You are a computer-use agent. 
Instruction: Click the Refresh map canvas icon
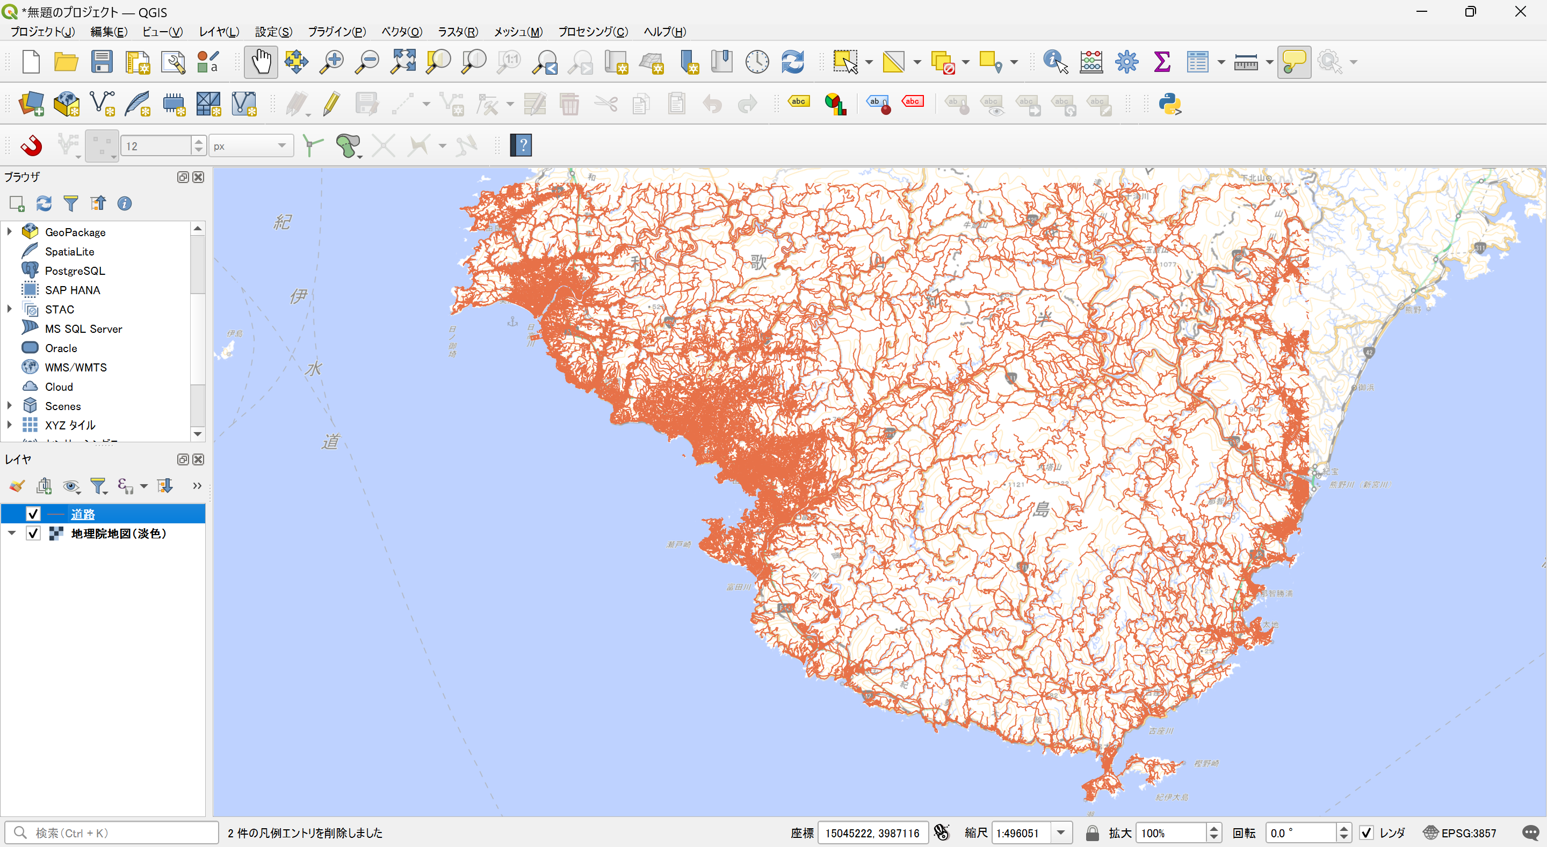[792, 62]
